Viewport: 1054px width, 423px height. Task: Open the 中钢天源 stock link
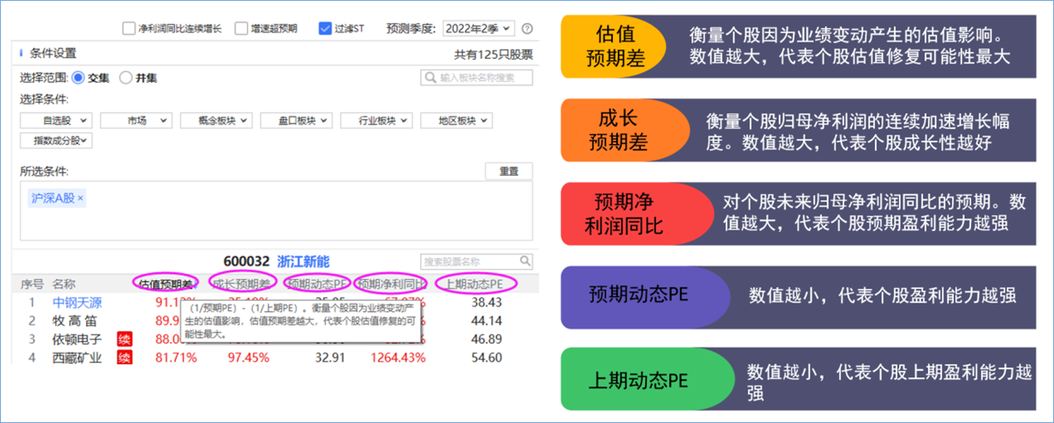[77, 303]
